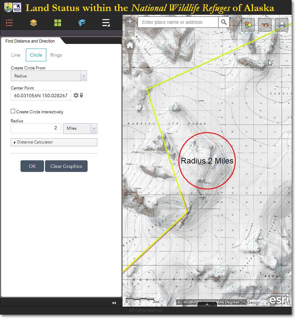The image size is (295, 318).
Task: Zoom out on the map
Action: [x=130, y=32]
